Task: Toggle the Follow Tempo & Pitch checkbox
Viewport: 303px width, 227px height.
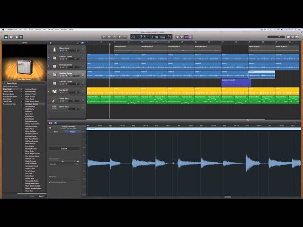Action: pyautogui.click(x=50, y=182)
